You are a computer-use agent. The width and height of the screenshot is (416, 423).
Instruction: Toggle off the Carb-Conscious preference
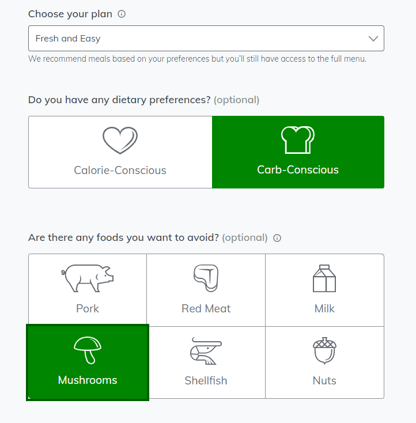pos(298,152)
